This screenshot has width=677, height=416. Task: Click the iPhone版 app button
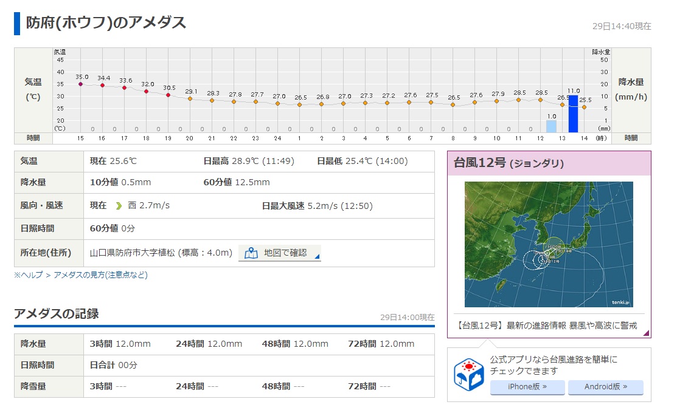[x=527, y=387]
